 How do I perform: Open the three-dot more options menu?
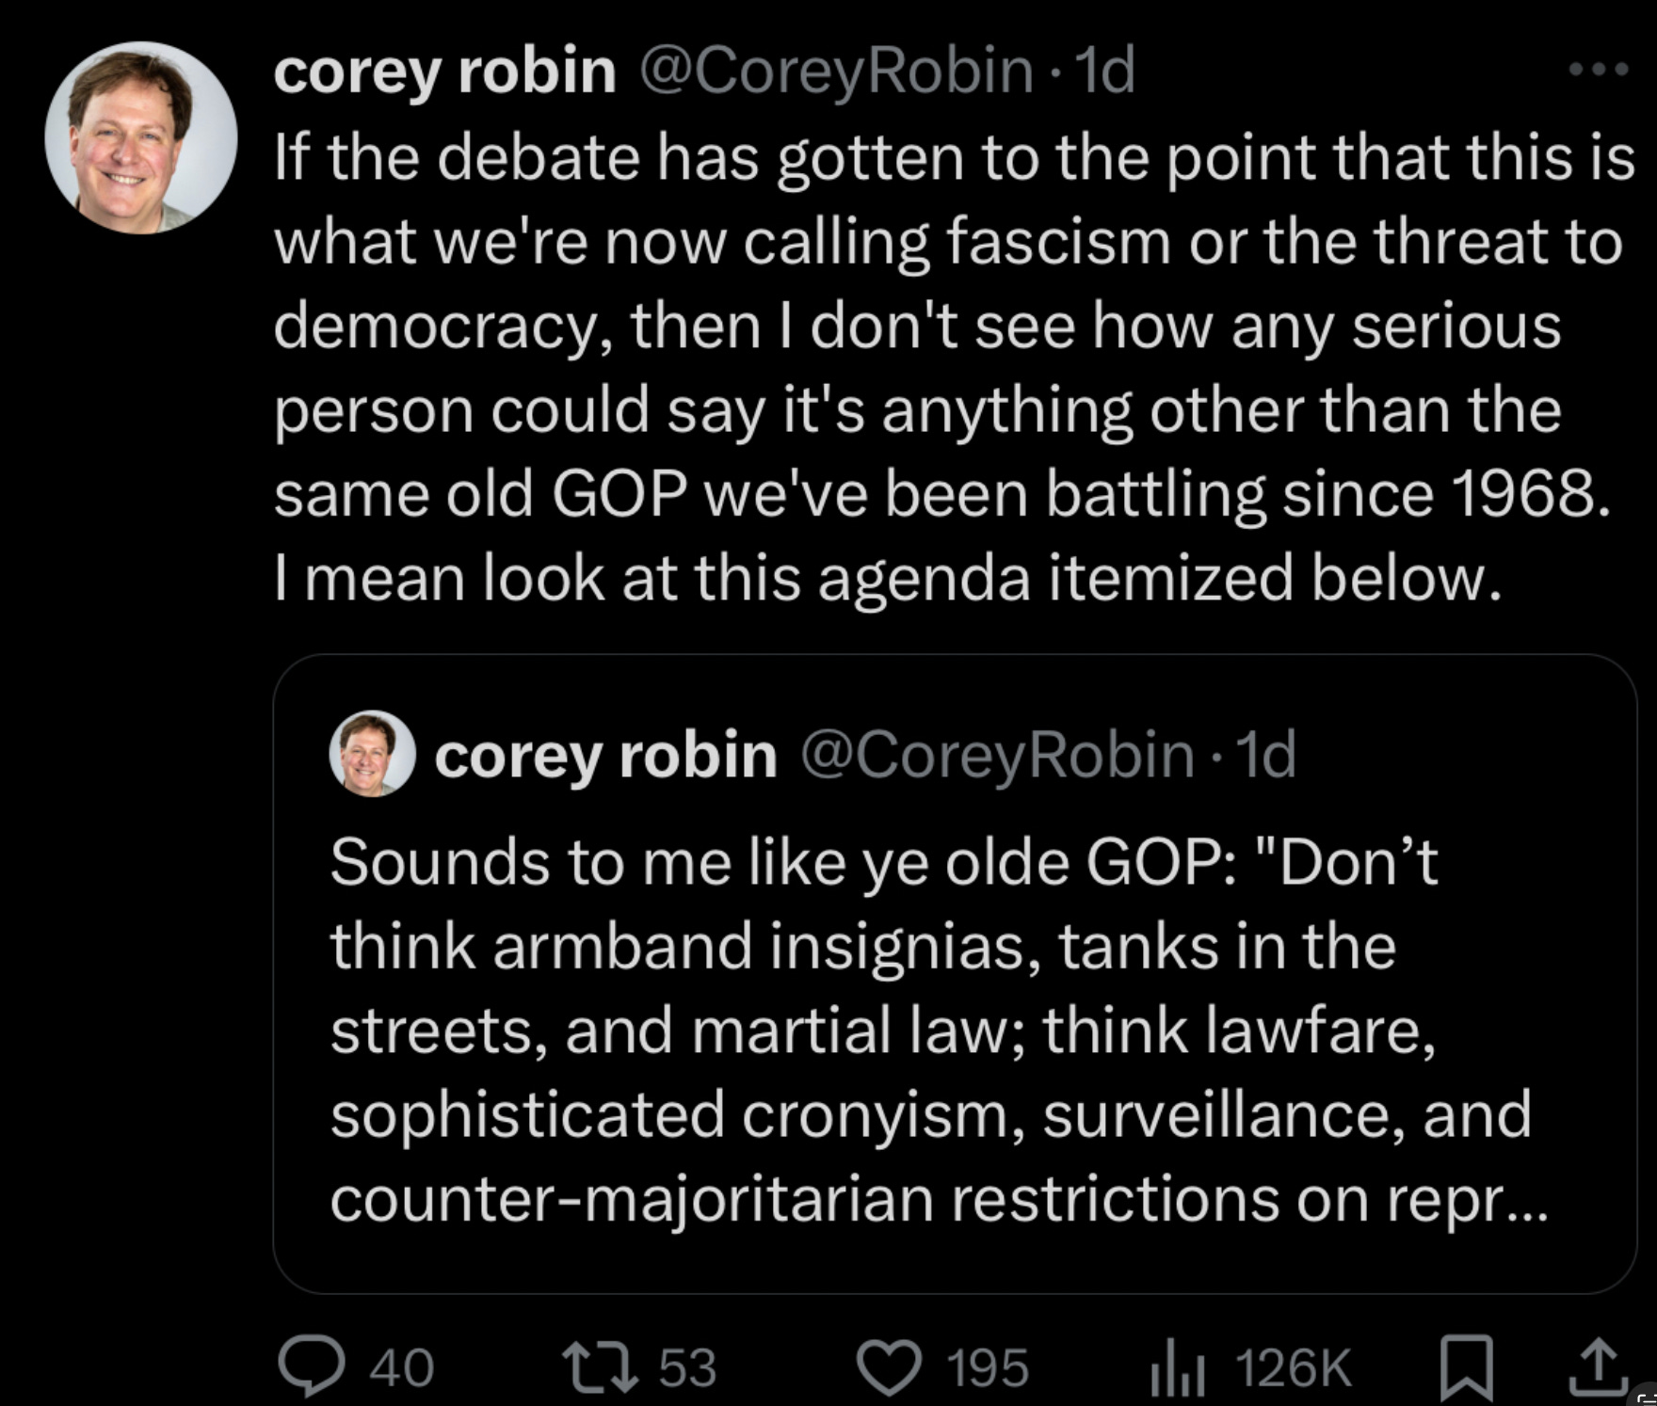[x=1597, y=69]
